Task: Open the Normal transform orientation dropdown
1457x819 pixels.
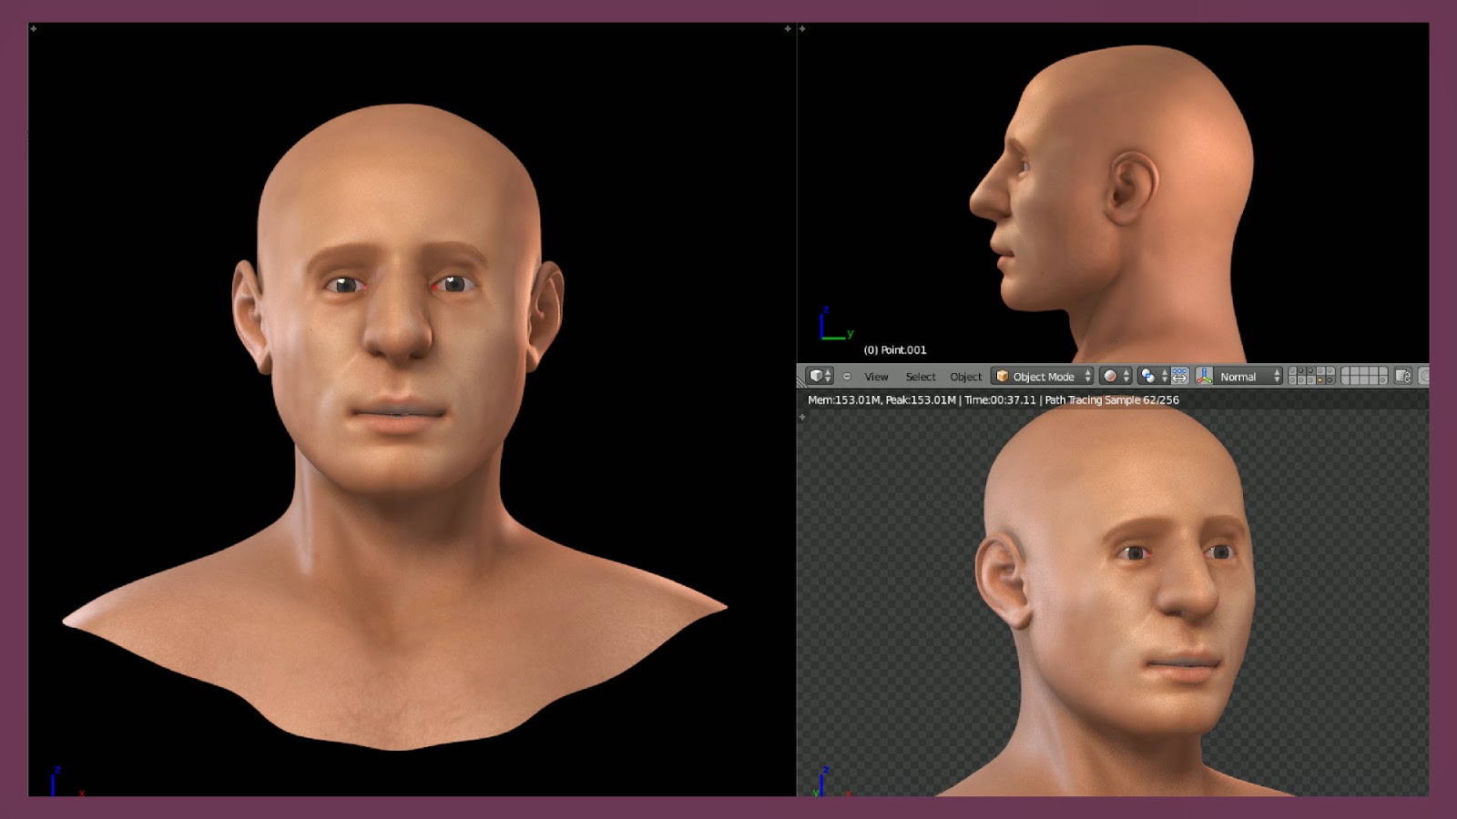Action: tap(1238, 377)
